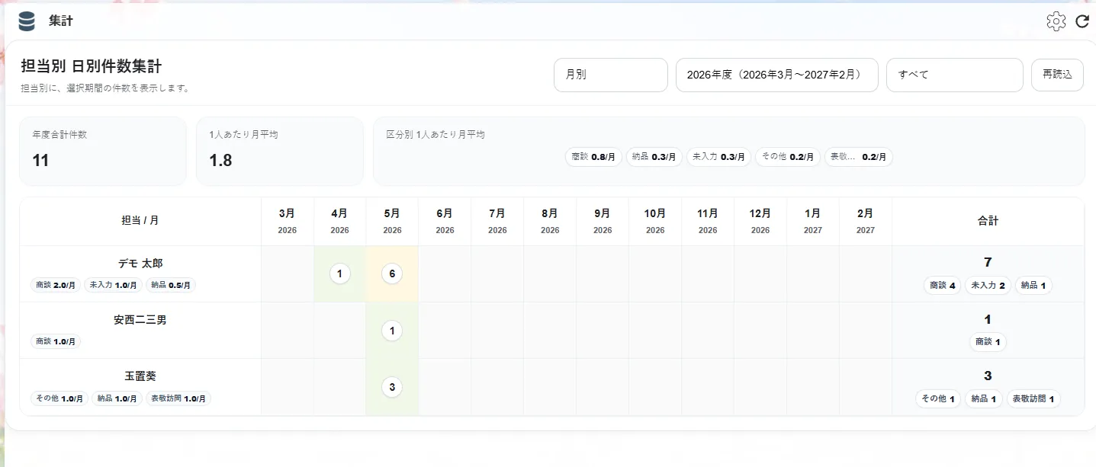Click the 担当 / 月 header cell
The image size is (1096, 467).
tap(140, 221)
